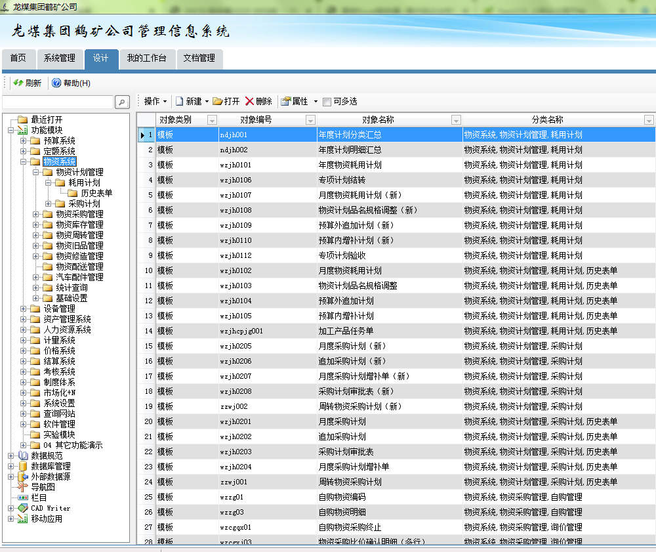Click the search magnifier icon
The height and width of the screenshot is (552, 656).
(121, 102)
